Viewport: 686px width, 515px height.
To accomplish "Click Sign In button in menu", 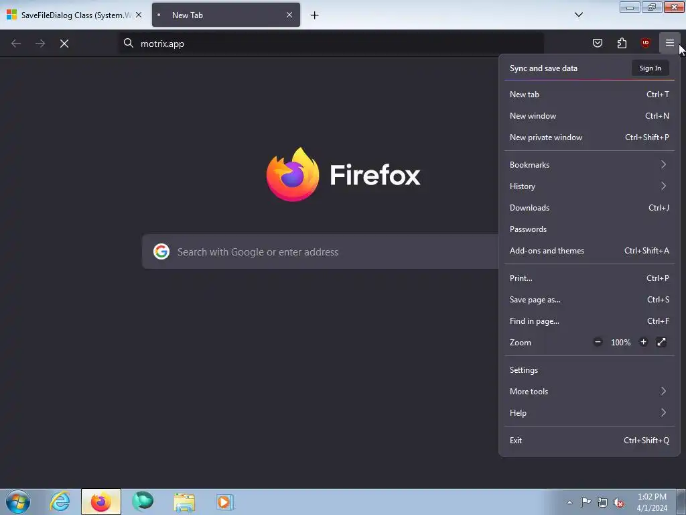I will (x=650, y=68).
